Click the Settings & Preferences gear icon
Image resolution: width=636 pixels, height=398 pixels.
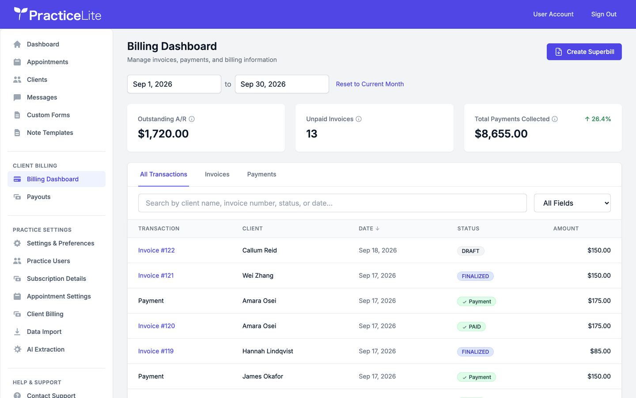pos(17,243)
